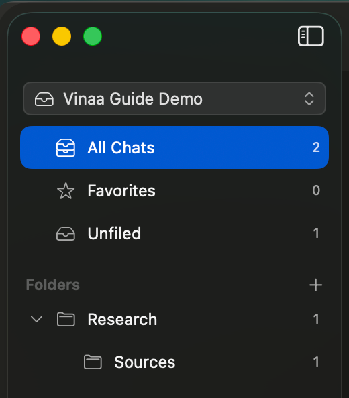Click the Folders section header
Screen dimensions: 349x398
tap(53, 285)
